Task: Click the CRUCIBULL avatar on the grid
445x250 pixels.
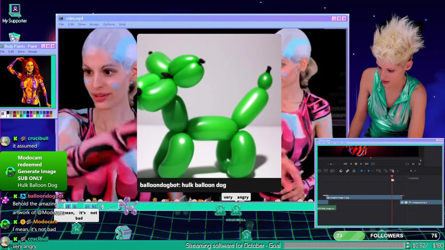Action: click(236, 210)
